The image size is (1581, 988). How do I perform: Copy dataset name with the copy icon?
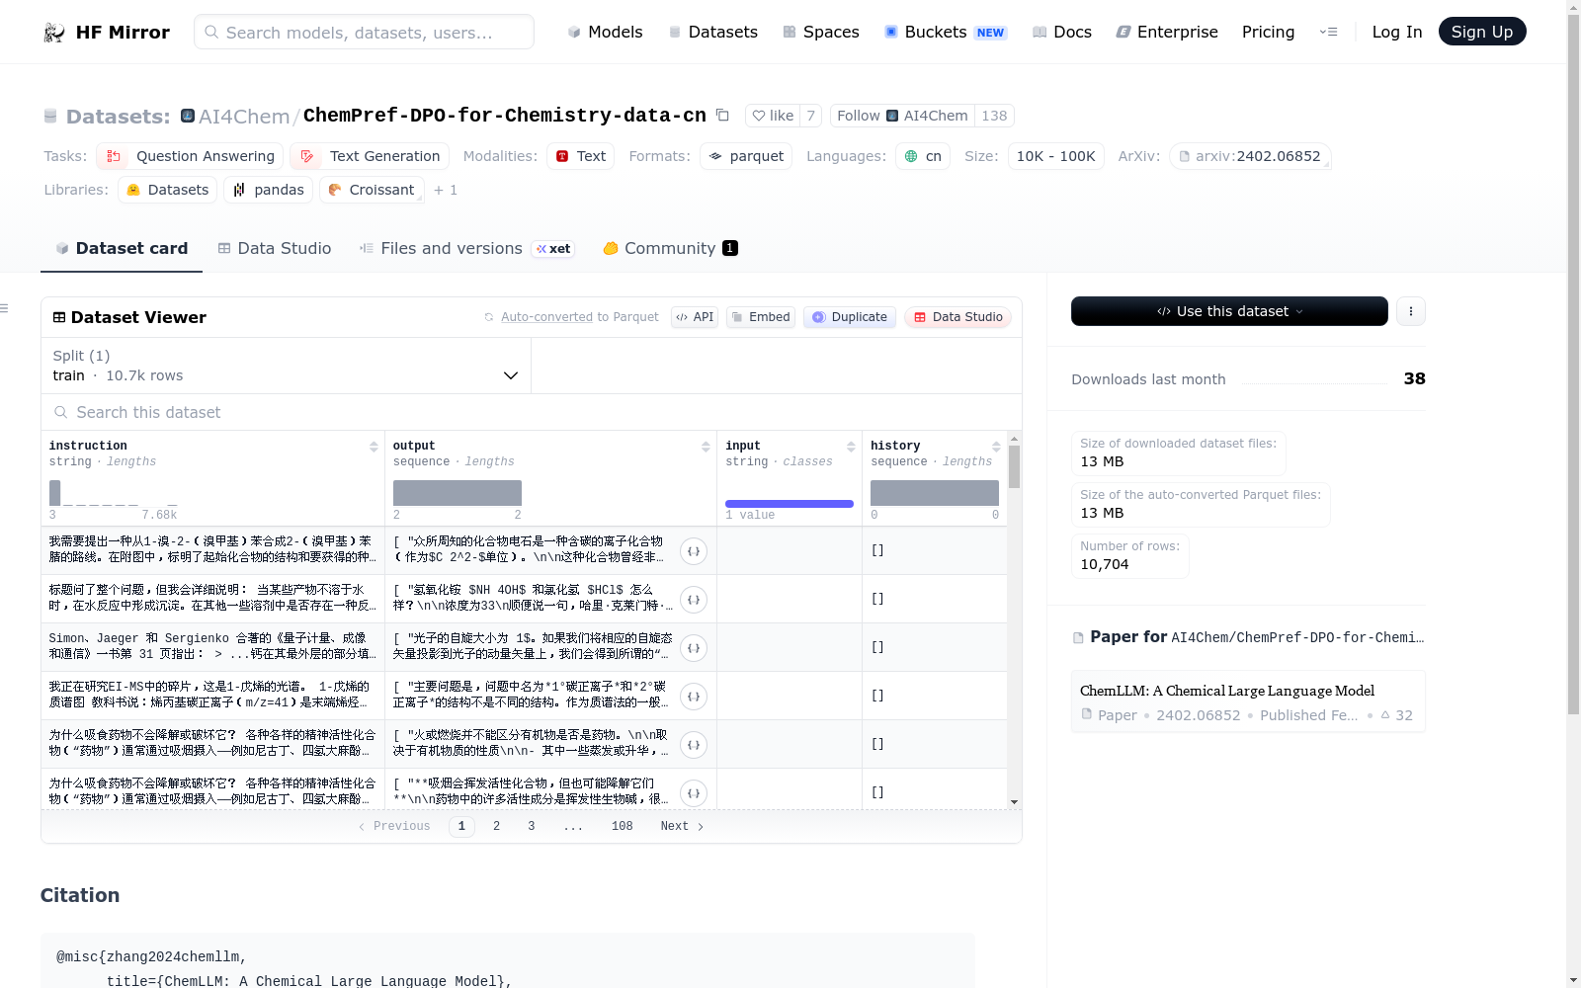[722, 116]
